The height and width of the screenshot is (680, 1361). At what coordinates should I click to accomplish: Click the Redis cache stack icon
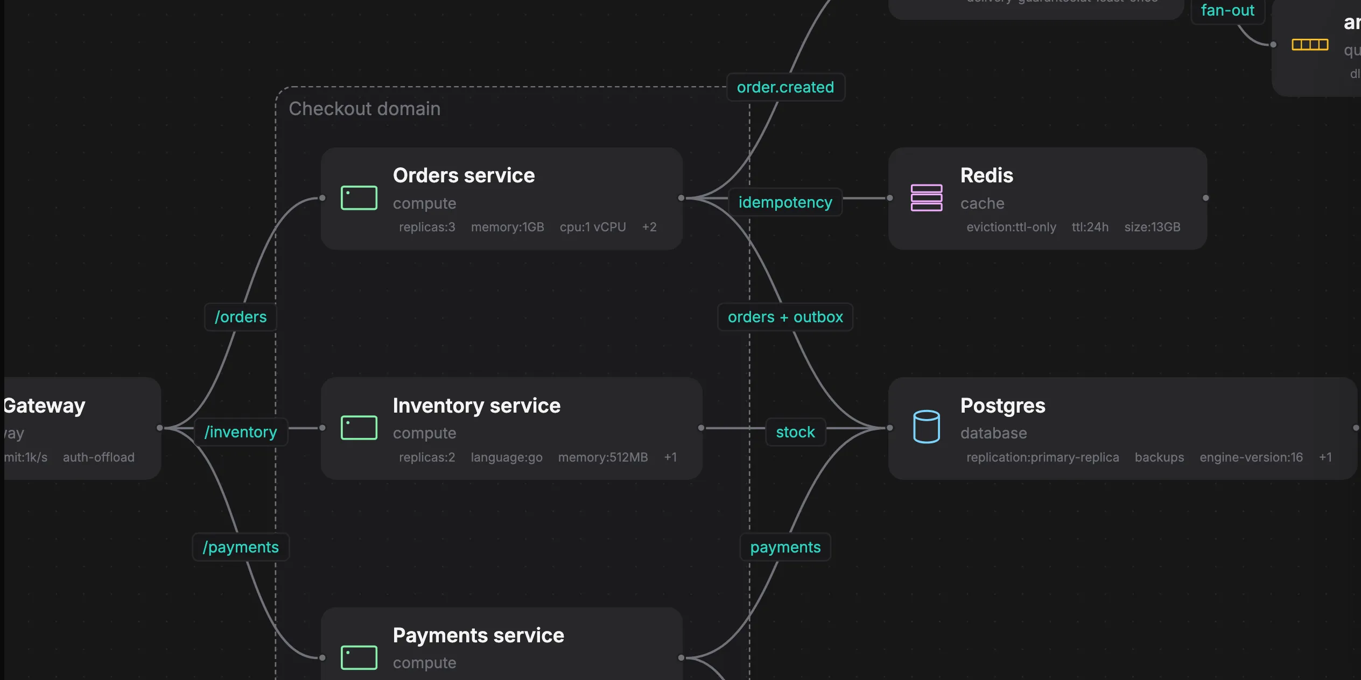927,198
